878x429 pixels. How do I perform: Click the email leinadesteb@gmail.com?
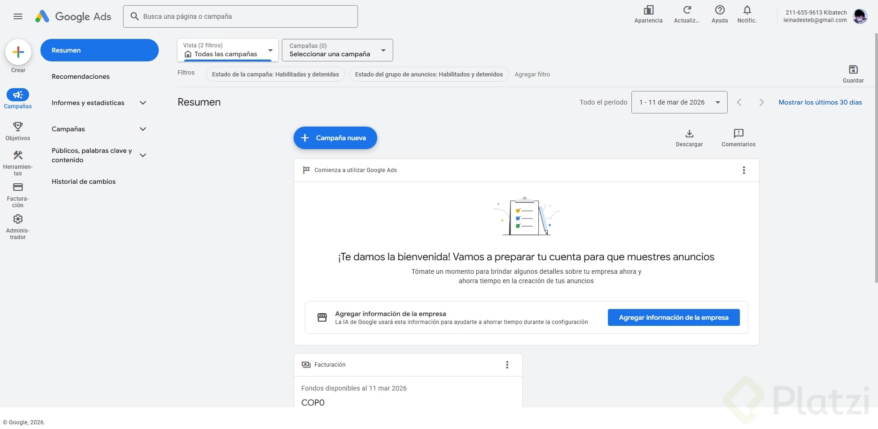coord(815,20)
